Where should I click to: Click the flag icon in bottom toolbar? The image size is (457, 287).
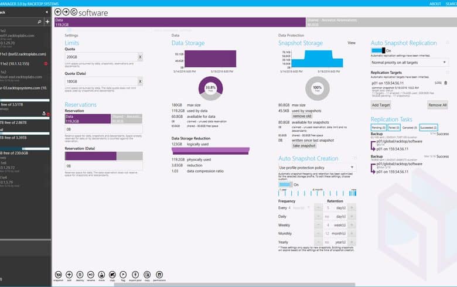click(123, 275)
